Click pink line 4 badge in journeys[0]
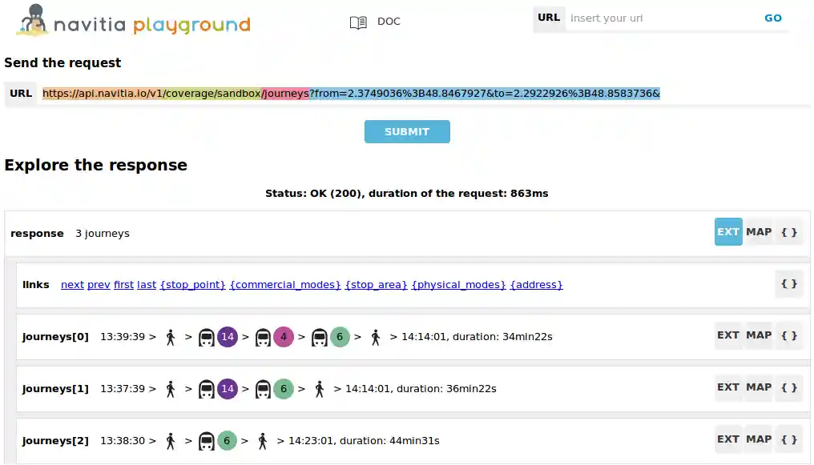Screen dimensions: 814x465 [x=284, y=337]
